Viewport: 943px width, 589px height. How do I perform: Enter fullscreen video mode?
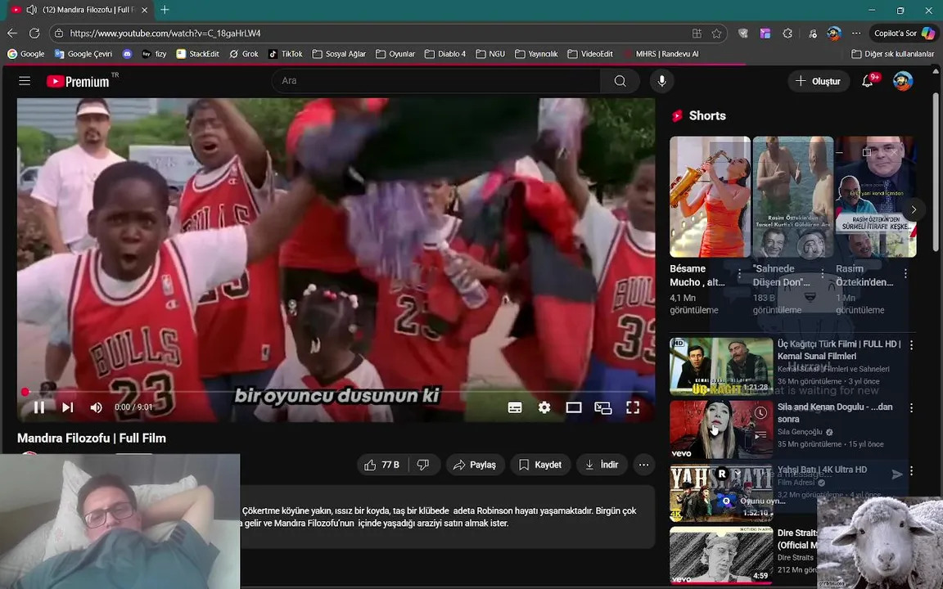(633, 407)
